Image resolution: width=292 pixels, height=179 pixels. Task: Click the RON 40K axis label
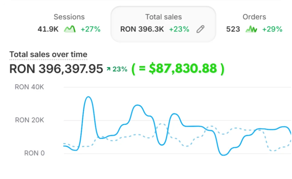pyautogui.click(x=29, y=87)
